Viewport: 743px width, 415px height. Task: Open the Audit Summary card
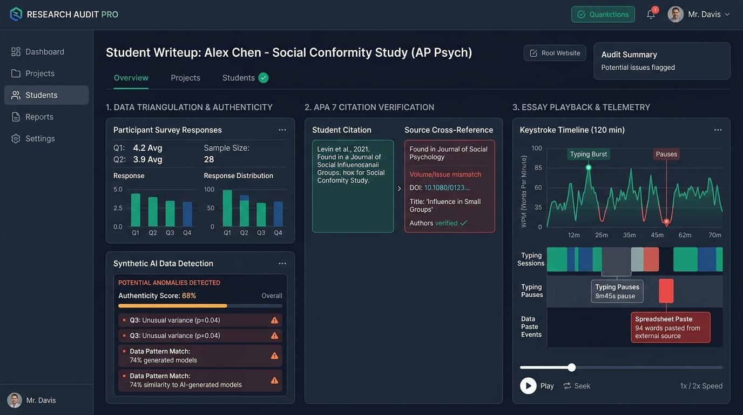click(x=662, y=61)
